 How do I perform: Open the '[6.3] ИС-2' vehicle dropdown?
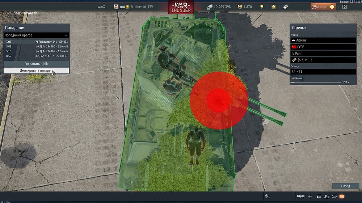click(323, 60)
